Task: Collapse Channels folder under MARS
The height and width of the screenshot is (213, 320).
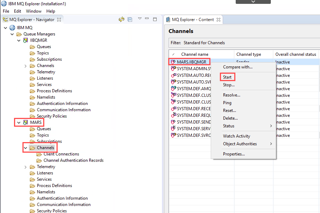Action: (x=26, y=148)
